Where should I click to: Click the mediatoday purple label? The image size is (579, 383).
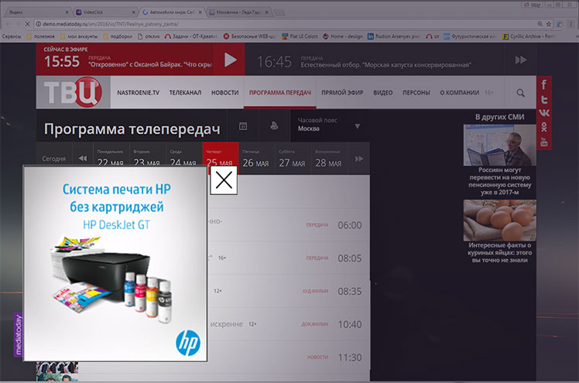click(19, 335)
